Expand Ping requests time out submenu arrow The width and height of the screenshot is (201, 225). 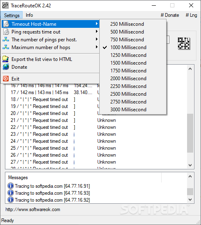pos(97,32)
